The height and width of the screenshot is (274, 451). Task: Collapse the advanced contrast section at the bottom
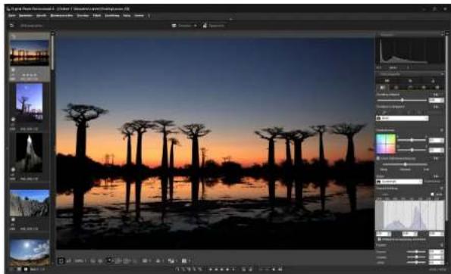click(x=442, y=245)
